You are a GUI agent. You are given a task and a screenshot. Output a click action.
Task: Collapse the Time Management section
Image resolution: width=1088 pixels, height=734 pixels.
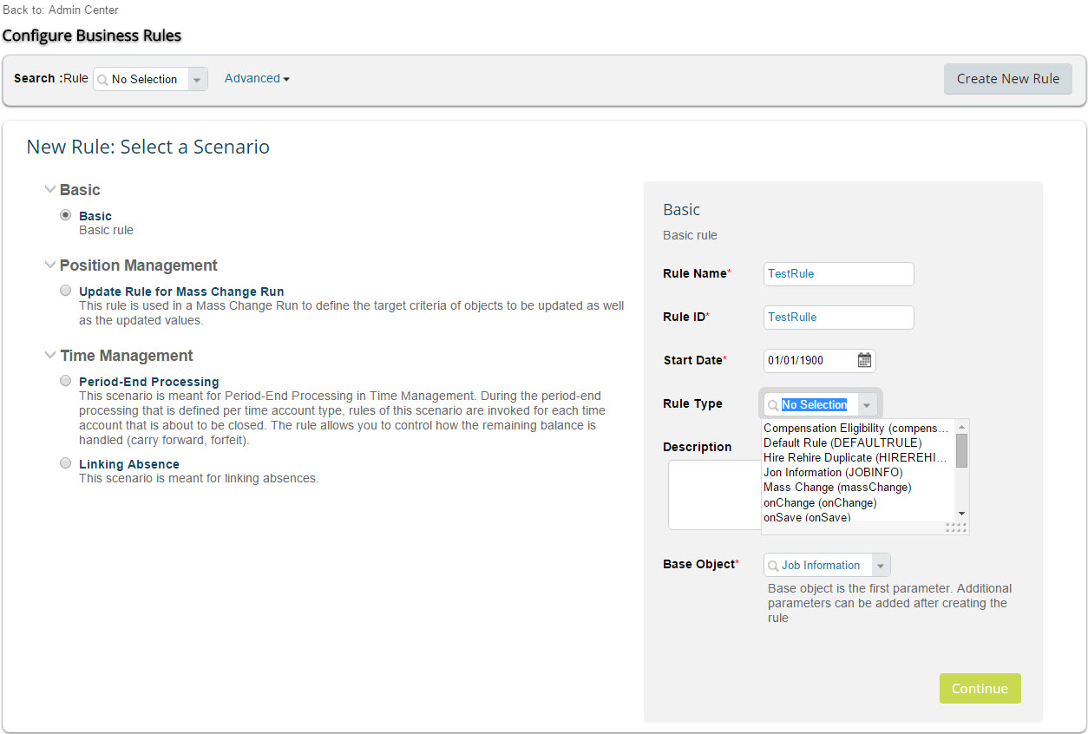[x=50, y=355]
